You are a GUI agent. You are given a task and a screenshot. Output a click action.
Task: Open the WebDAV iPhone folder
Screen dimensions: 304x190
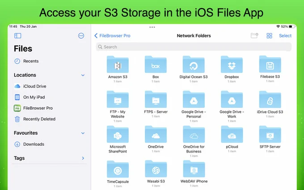(194, 169)
